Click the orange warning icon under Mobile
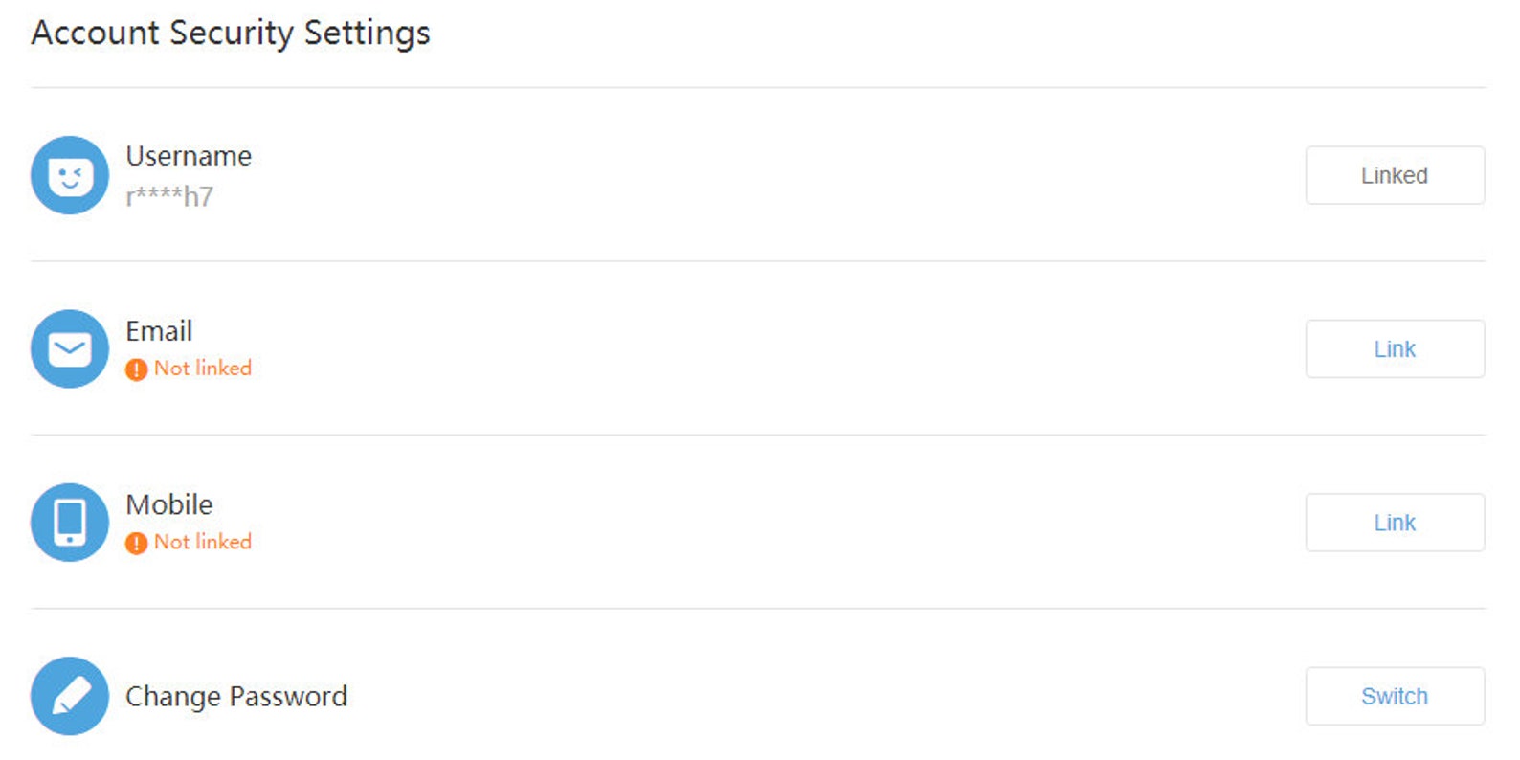Viewport: 1520px width, 760px height. click(x=137, y=543)
